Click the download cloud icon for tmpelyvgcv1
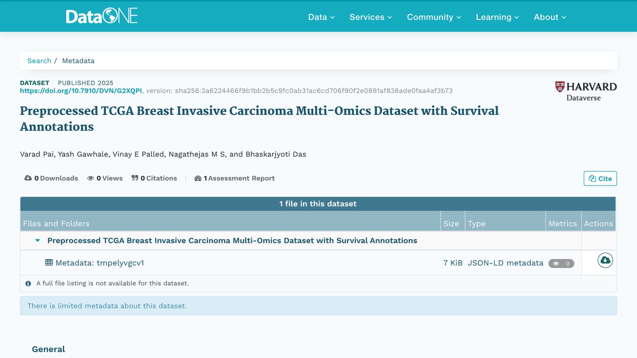Viewport: 637px width, 358px height. coord(605,260)
